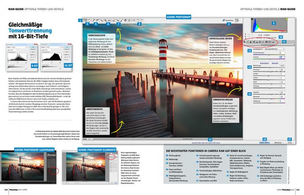Open the Camera Calibration tab icon
This screenshot has height=195, width=304.
tap(266, 42)
